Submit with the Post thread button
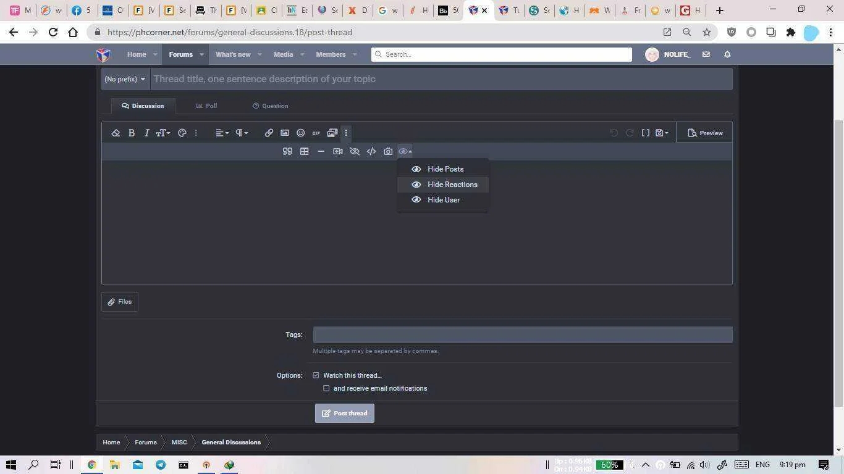This screenshot has height=474, width=844. (x=345, y=414)
